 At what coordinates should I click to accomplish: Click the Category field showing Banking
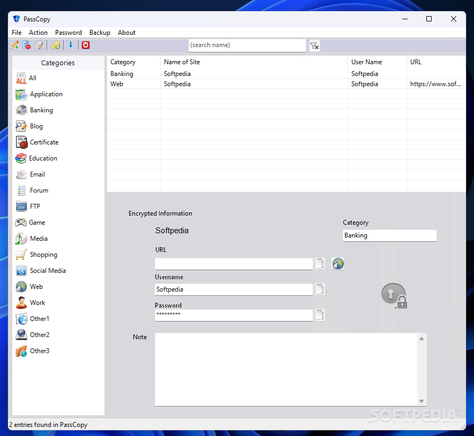point(390,235)
